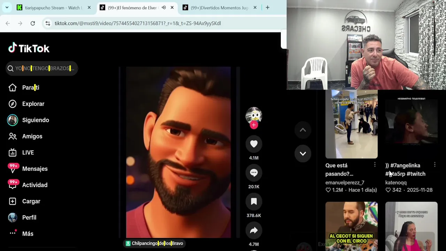The width and height of the screenshot is (446, 251).
Task: Open comments with speech bubble icon
Action: coord(254,173)
